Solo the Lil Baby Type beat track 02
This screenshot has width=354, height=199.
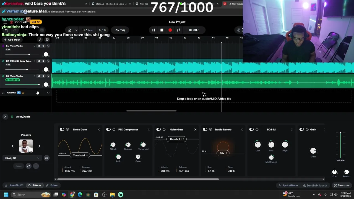tap(43, 61)
